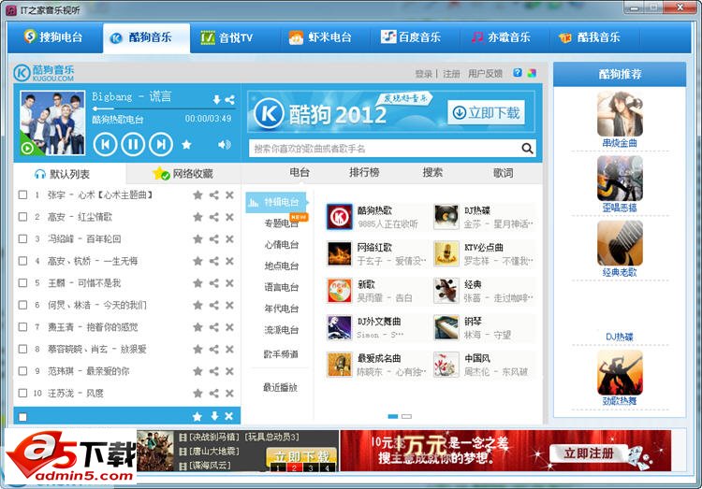Switch to 百度音乐 tab
Viewport: 702px width, 489px height.
pos(411,37)
